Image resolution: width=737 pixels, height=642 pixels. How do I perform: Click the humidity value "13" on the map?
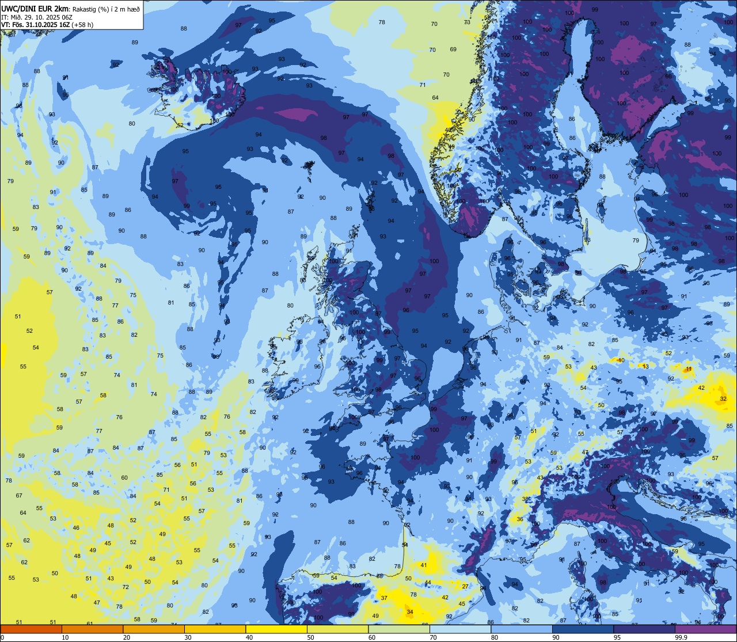point(645,366)
